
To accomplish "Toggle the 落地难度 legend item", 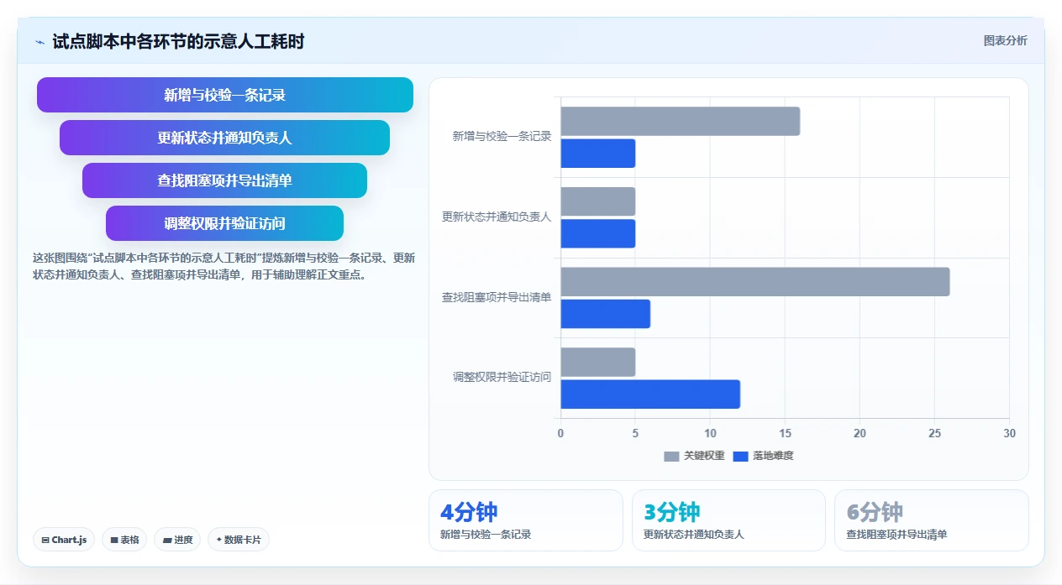I will 763,456.
